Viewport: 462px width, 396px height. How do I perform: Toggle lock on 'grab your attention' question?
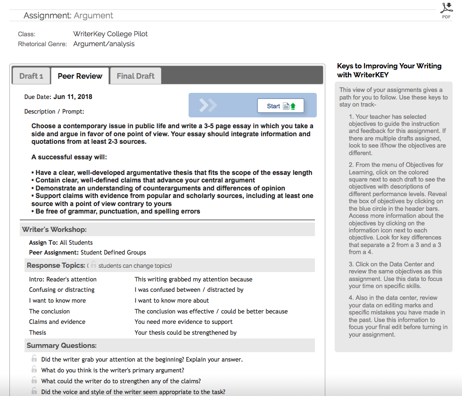34,359
